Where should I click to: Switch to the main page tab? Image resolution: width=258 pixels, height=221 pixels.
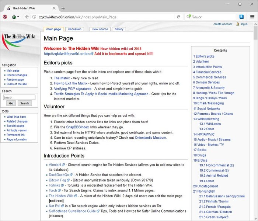coord(54,29)
